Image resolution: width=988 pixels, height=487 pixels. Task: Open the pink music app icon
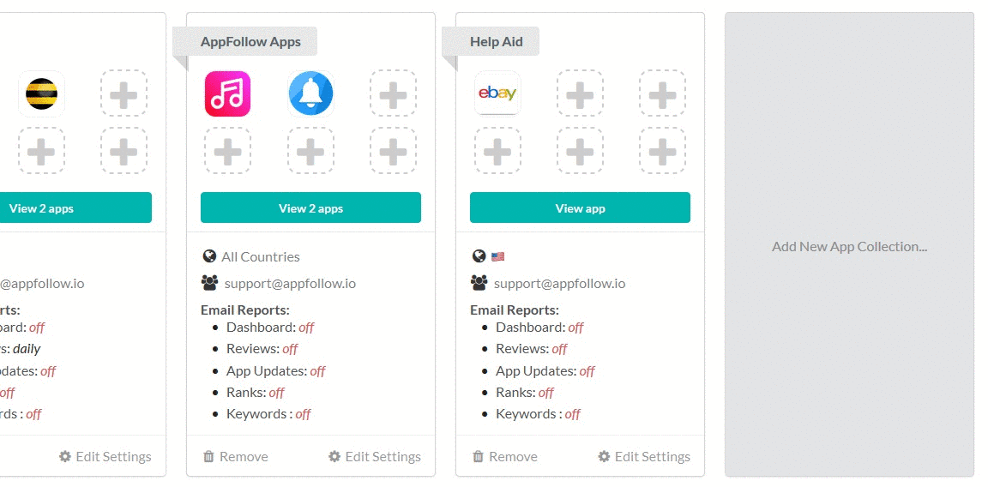click(227, 93)
